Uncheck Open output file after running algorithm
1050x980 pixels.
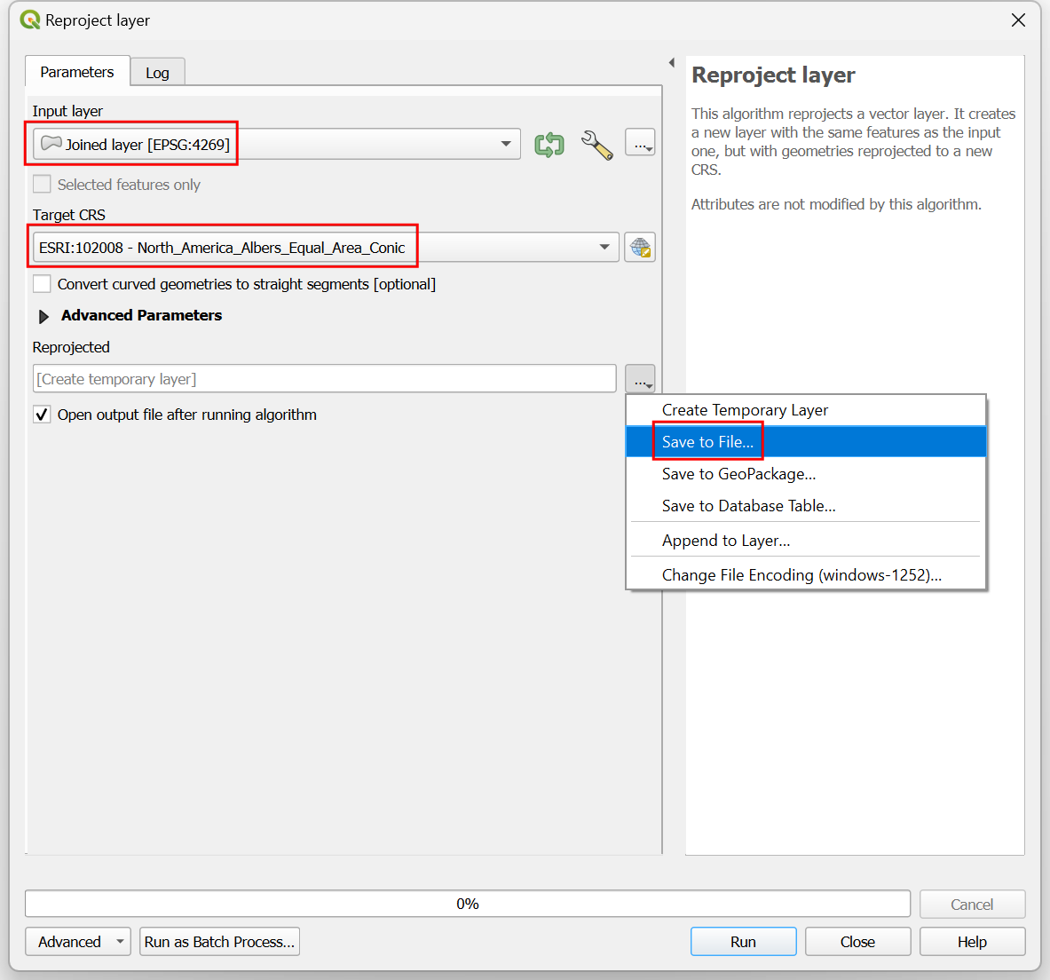pyautogui.click(x=42, y=415)
